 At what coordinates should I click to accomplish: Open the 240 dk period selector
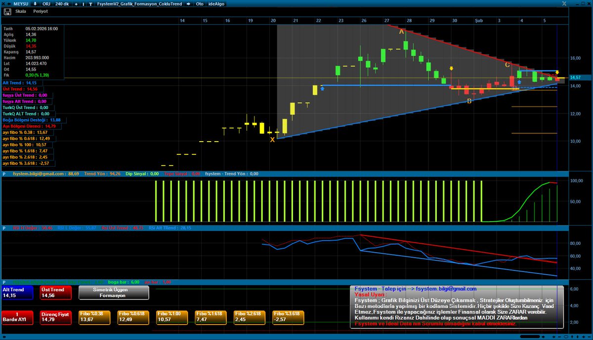click(62, 3)
